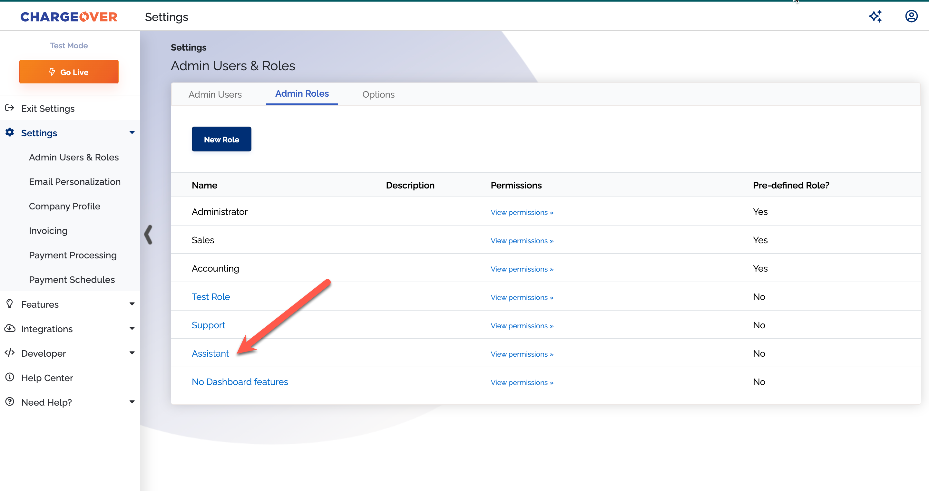This screenshot has height=491, width=929.
Task: Open Company Profile settings
Action: [64, 206]
